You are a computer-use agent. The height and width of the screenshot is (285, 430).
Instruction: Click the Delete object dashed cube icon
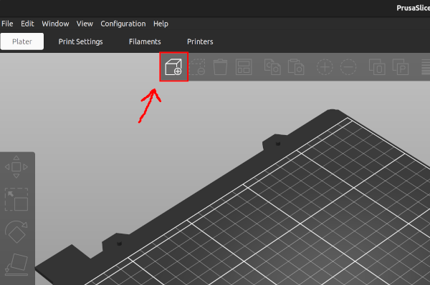pyautogui.click(x=197, y=67)
